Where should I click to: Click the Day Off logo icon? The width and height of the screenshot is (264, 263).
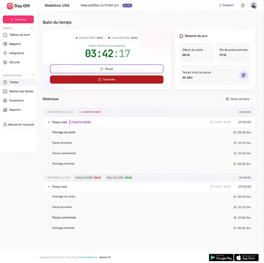point(10,6)
